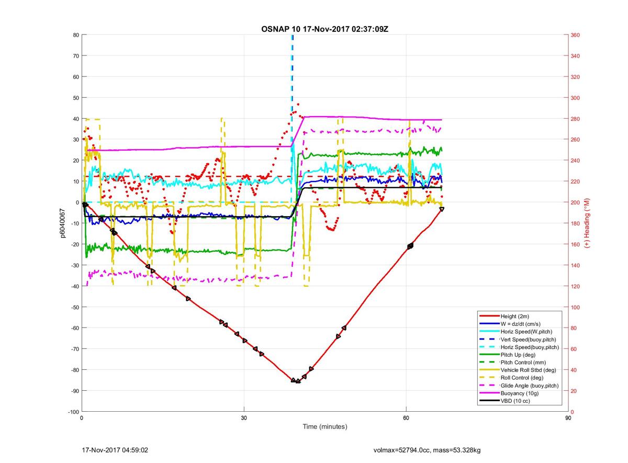
Task: Click the '-20' tick on the p6040067 axis
Action: click(74, 244)
